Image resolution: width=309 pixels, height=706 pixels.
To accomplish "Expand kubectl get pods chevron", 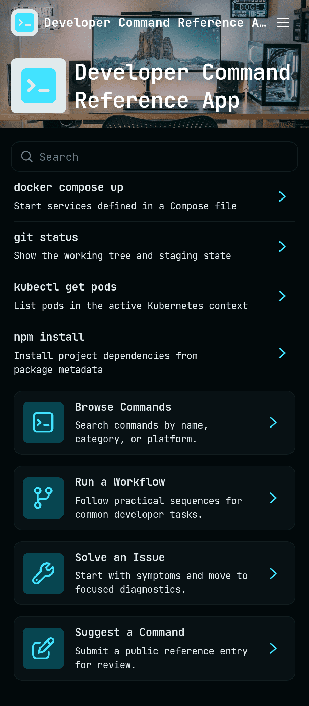I will (x=282, y=296).
